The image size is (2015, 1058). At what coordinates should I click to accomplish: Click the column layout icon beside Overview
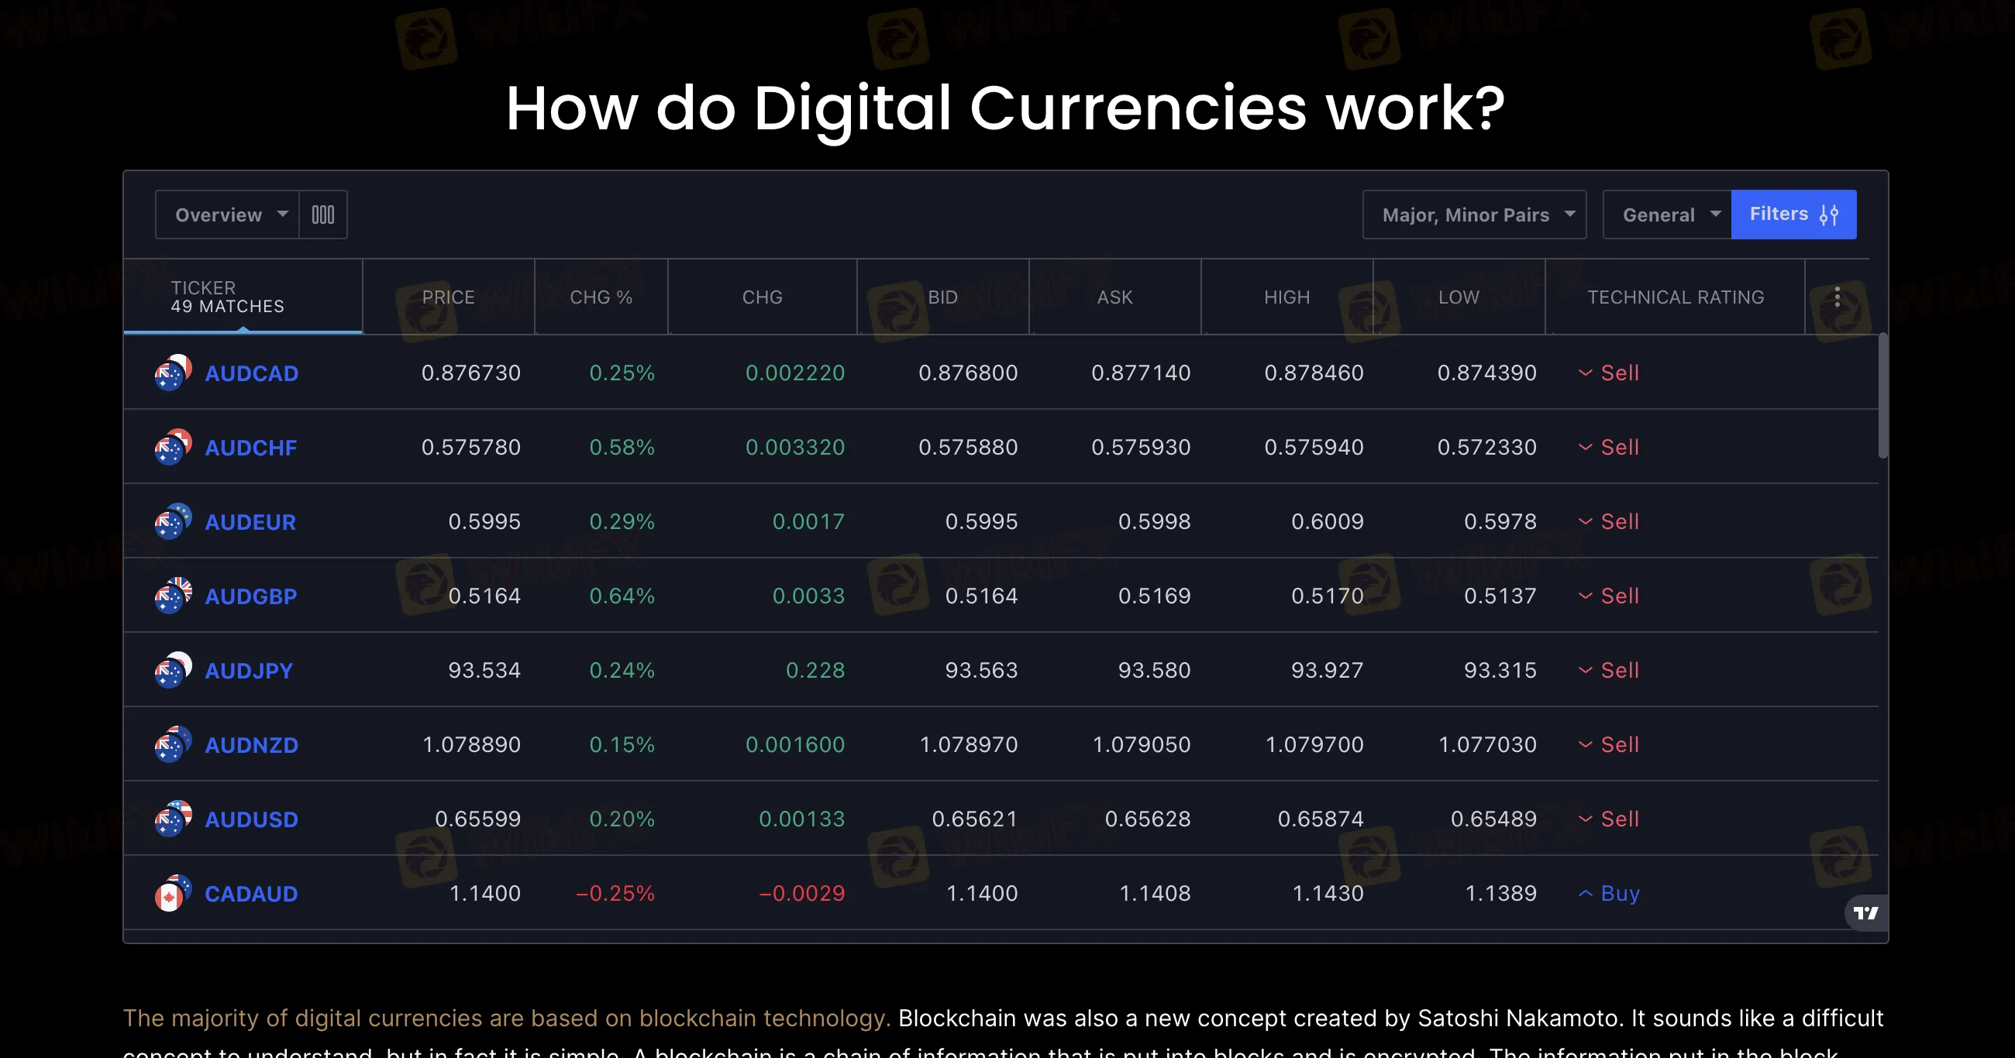(x=322, y=214)
